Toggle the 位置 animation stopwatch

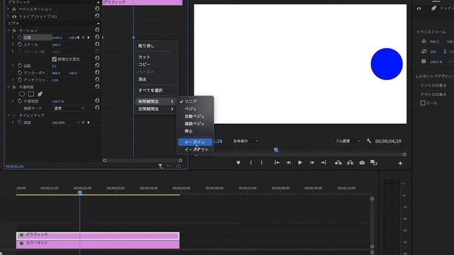20,38
